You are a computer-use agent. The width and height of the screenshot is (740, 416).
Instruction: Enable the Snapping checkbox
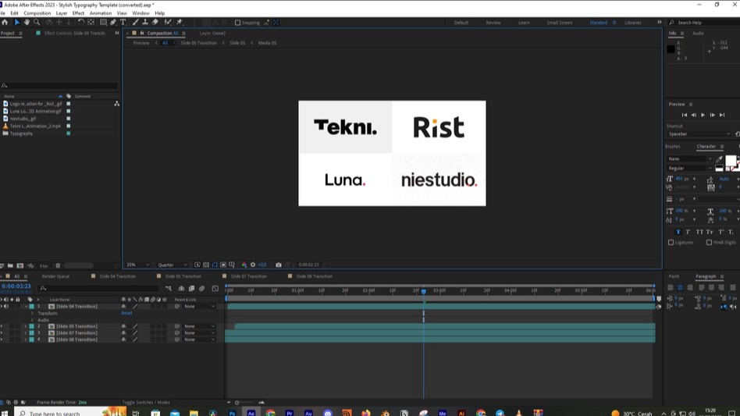tap(237, 23)
